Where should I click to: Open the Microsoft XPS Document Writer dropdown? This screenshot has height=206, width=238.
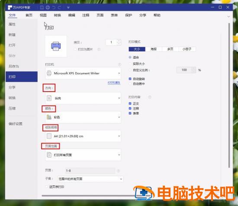pyautogui.click(x=83, y=73)
